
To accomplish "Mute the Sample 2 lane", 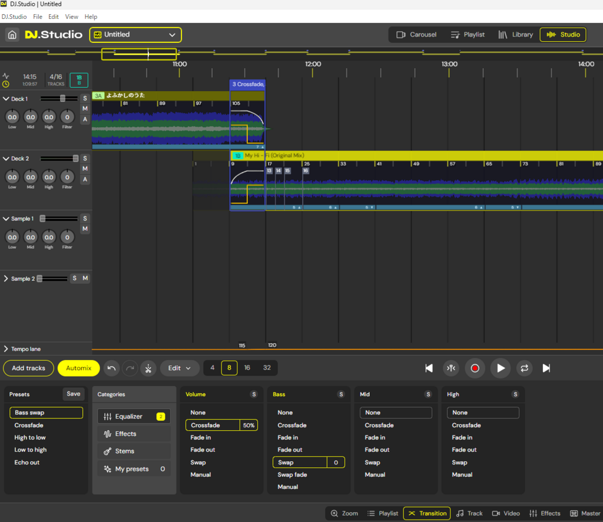I will click(85, 278).
